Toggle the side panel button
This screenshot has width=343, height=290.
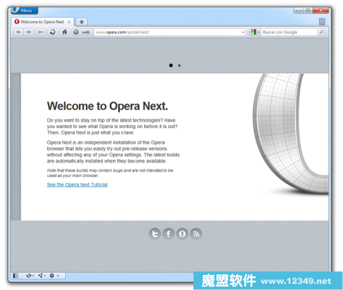click(16, 276)
